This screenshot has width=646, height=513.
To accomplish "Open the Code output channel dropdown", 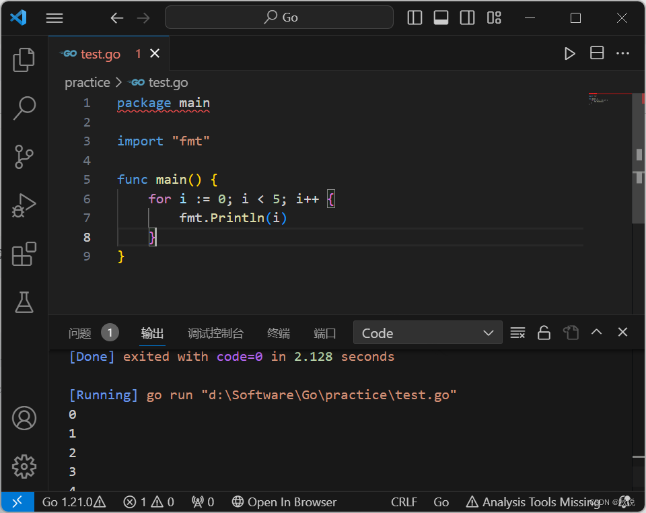I will click(x=428, y=333).
